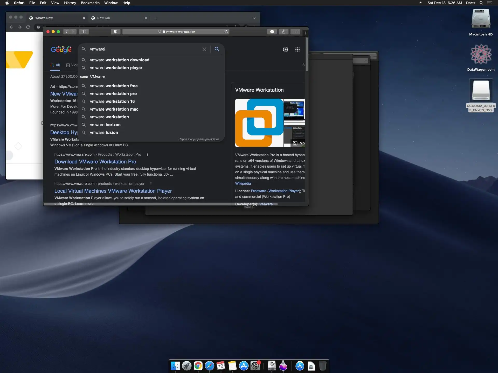
Task: Open Google settings gear icon
Action: coord(285,49)
